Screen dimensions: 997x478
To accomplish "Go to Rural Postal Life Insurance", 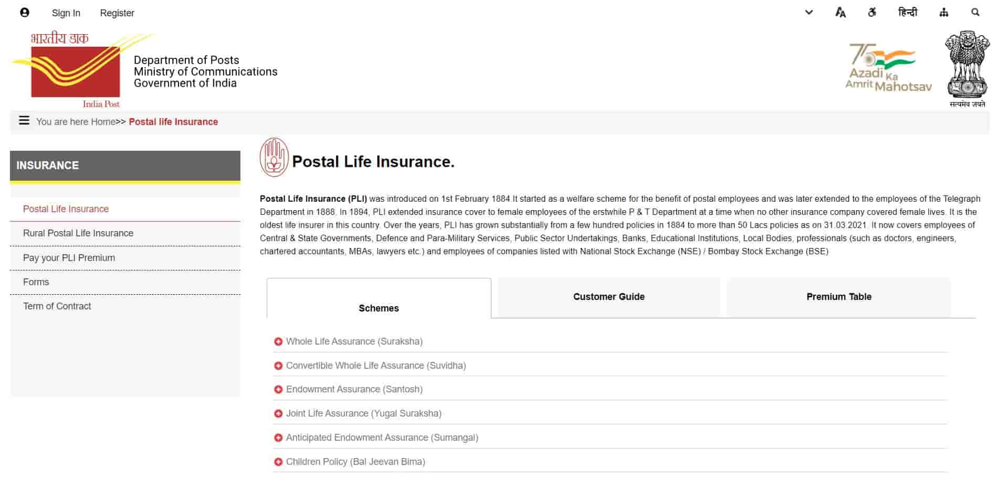I will [x=78, y=233].
